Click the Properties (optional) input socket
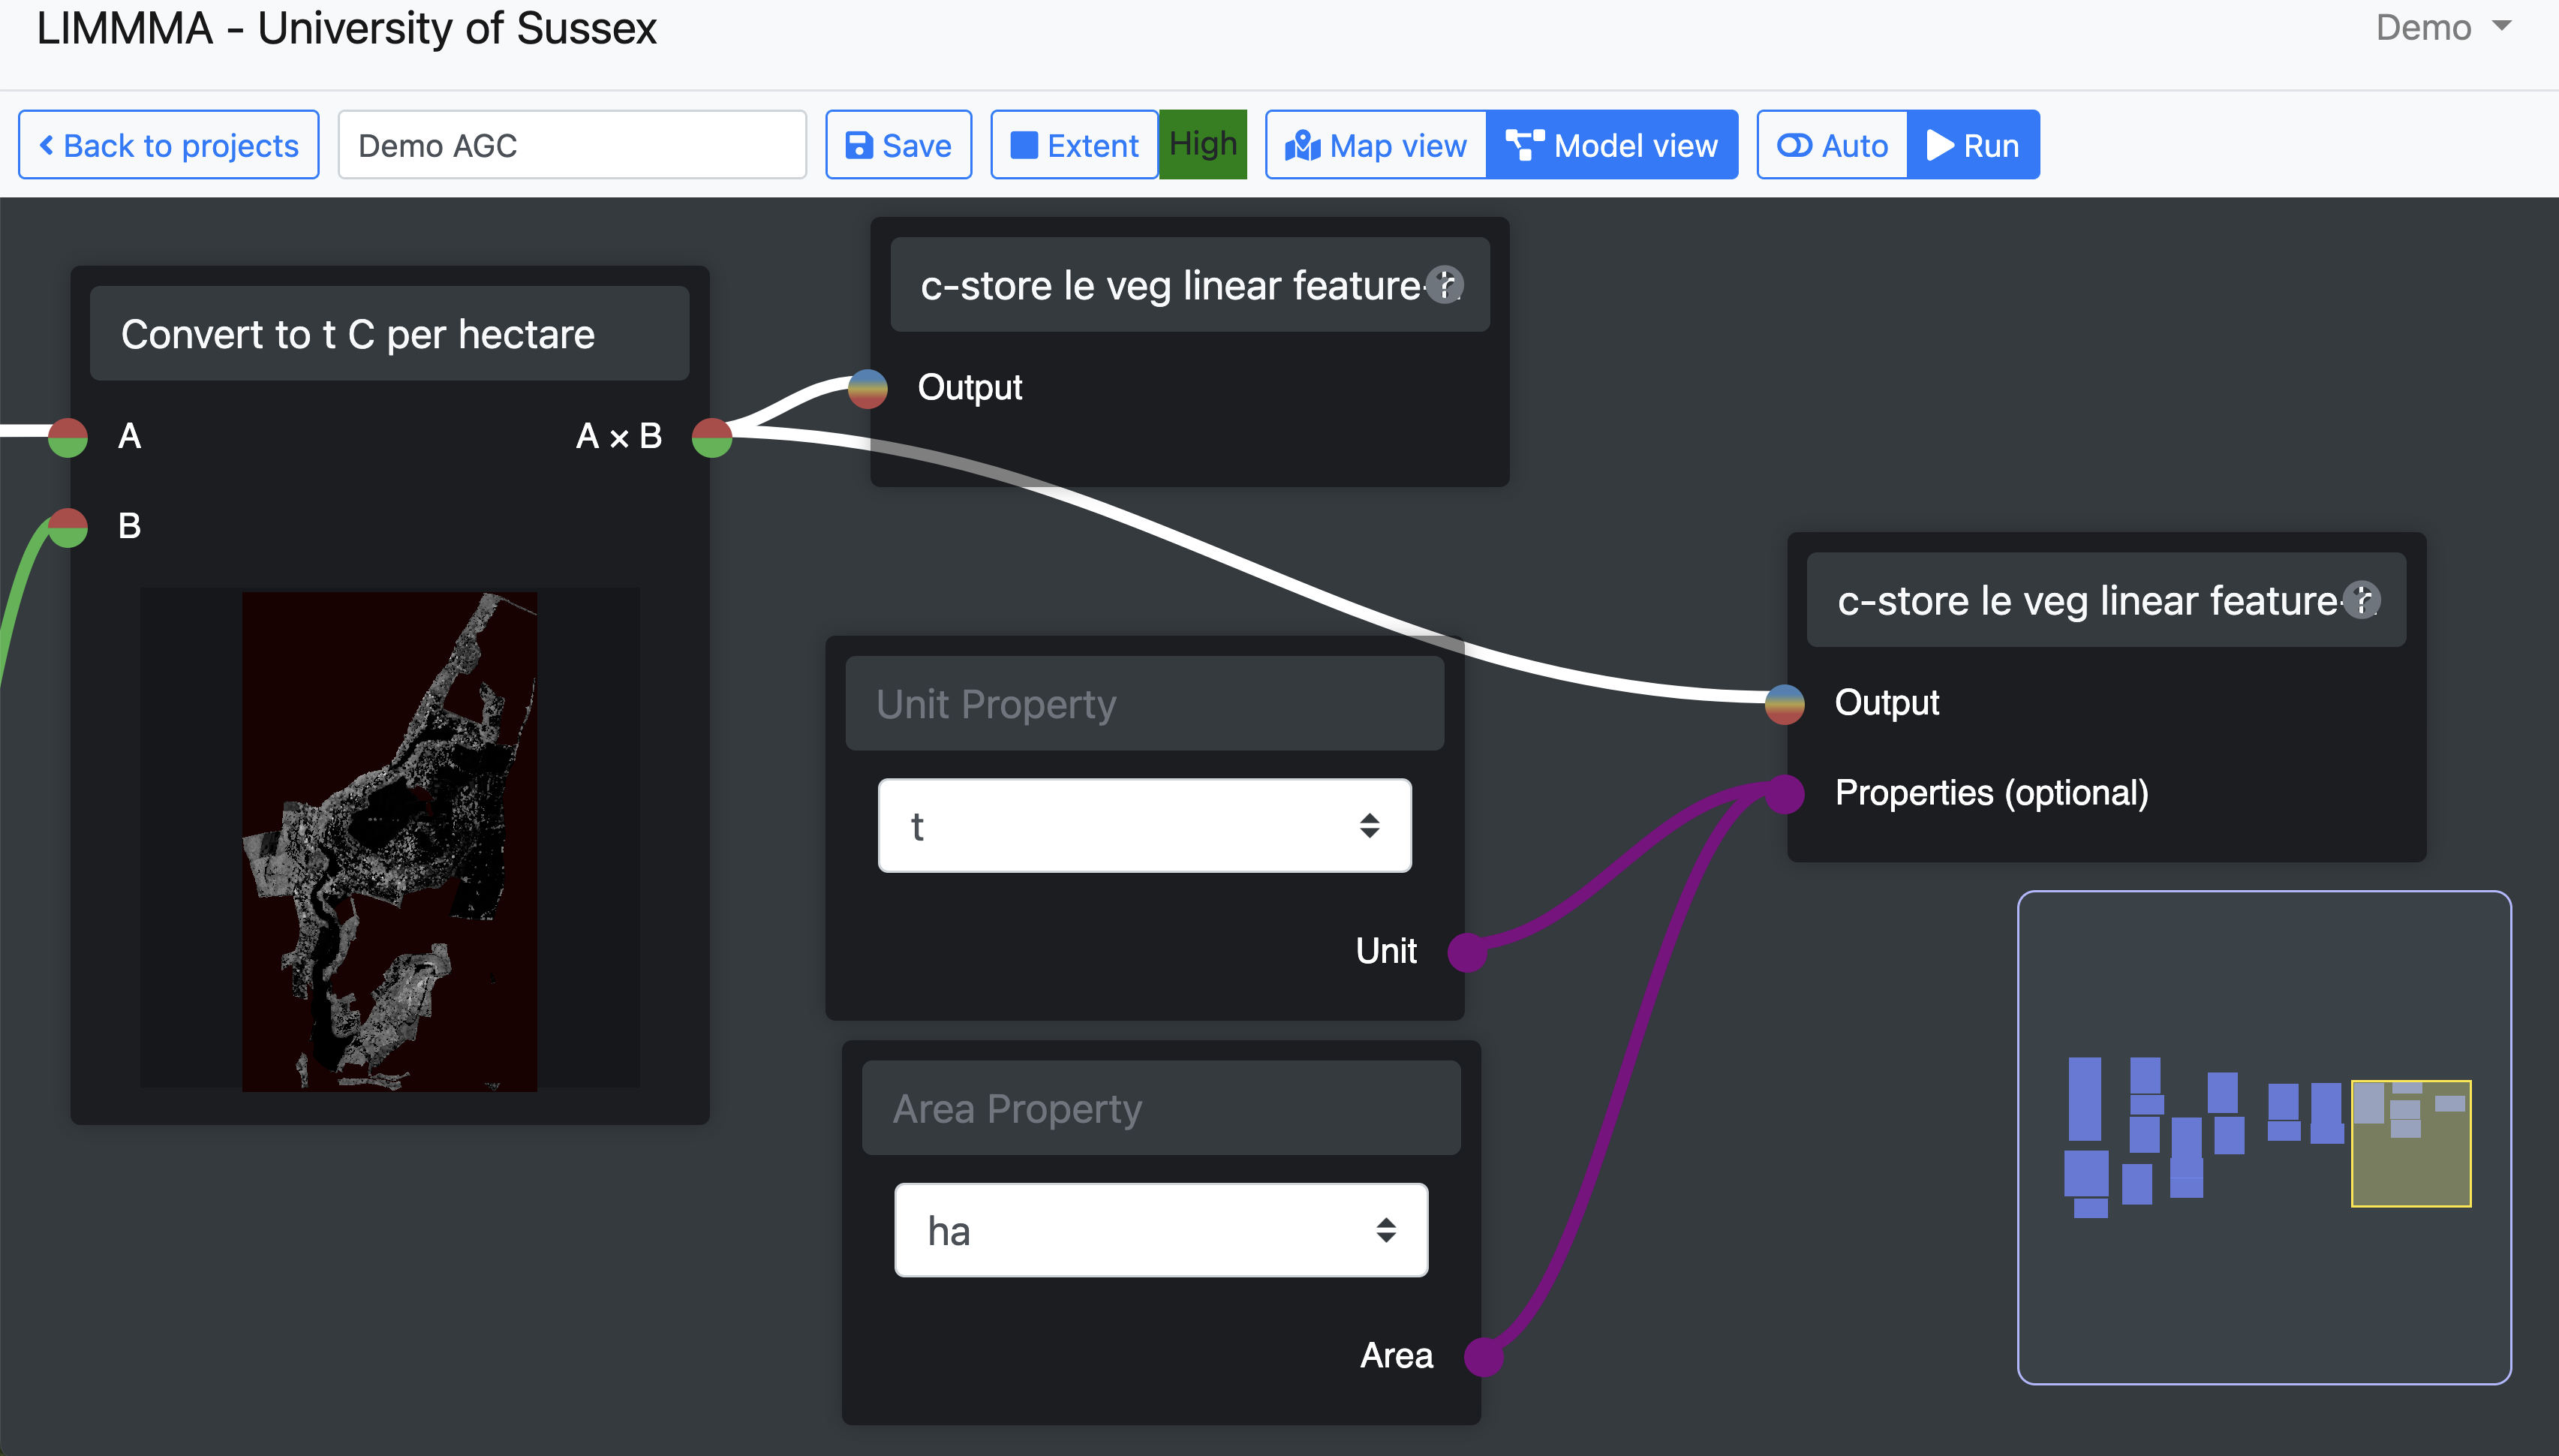This screenshot has height=1456, width=2559. tap(1785, 794)
